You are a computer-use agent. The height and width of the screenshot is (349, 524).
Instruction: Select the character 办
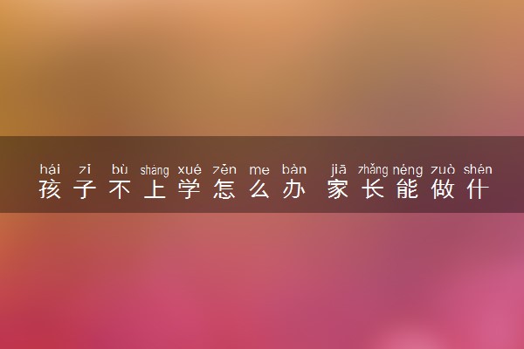294,189
